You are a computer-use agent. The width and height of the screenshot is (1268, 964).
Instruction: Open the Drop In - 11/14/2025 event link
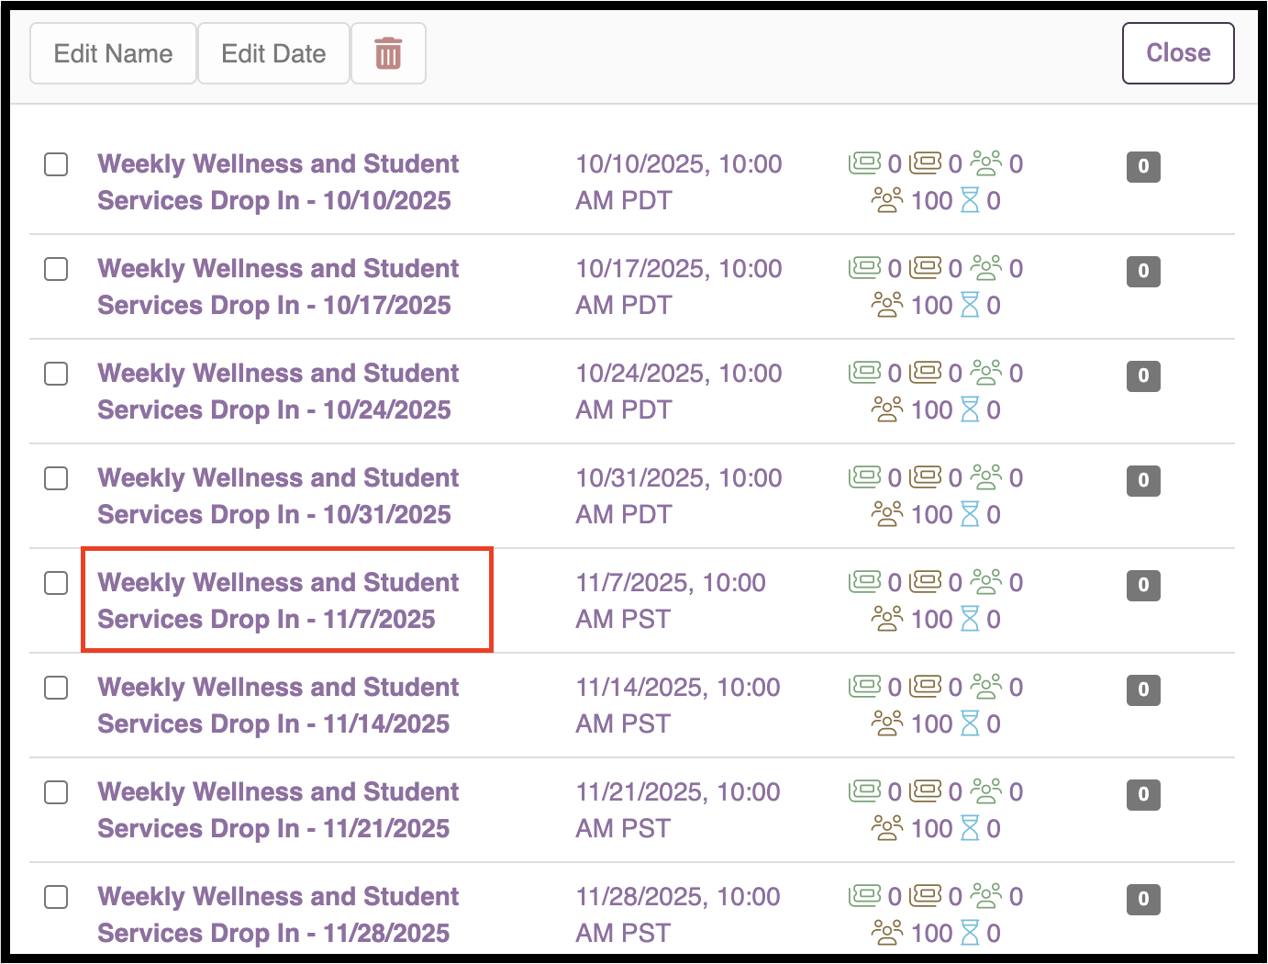click(278, 705)
